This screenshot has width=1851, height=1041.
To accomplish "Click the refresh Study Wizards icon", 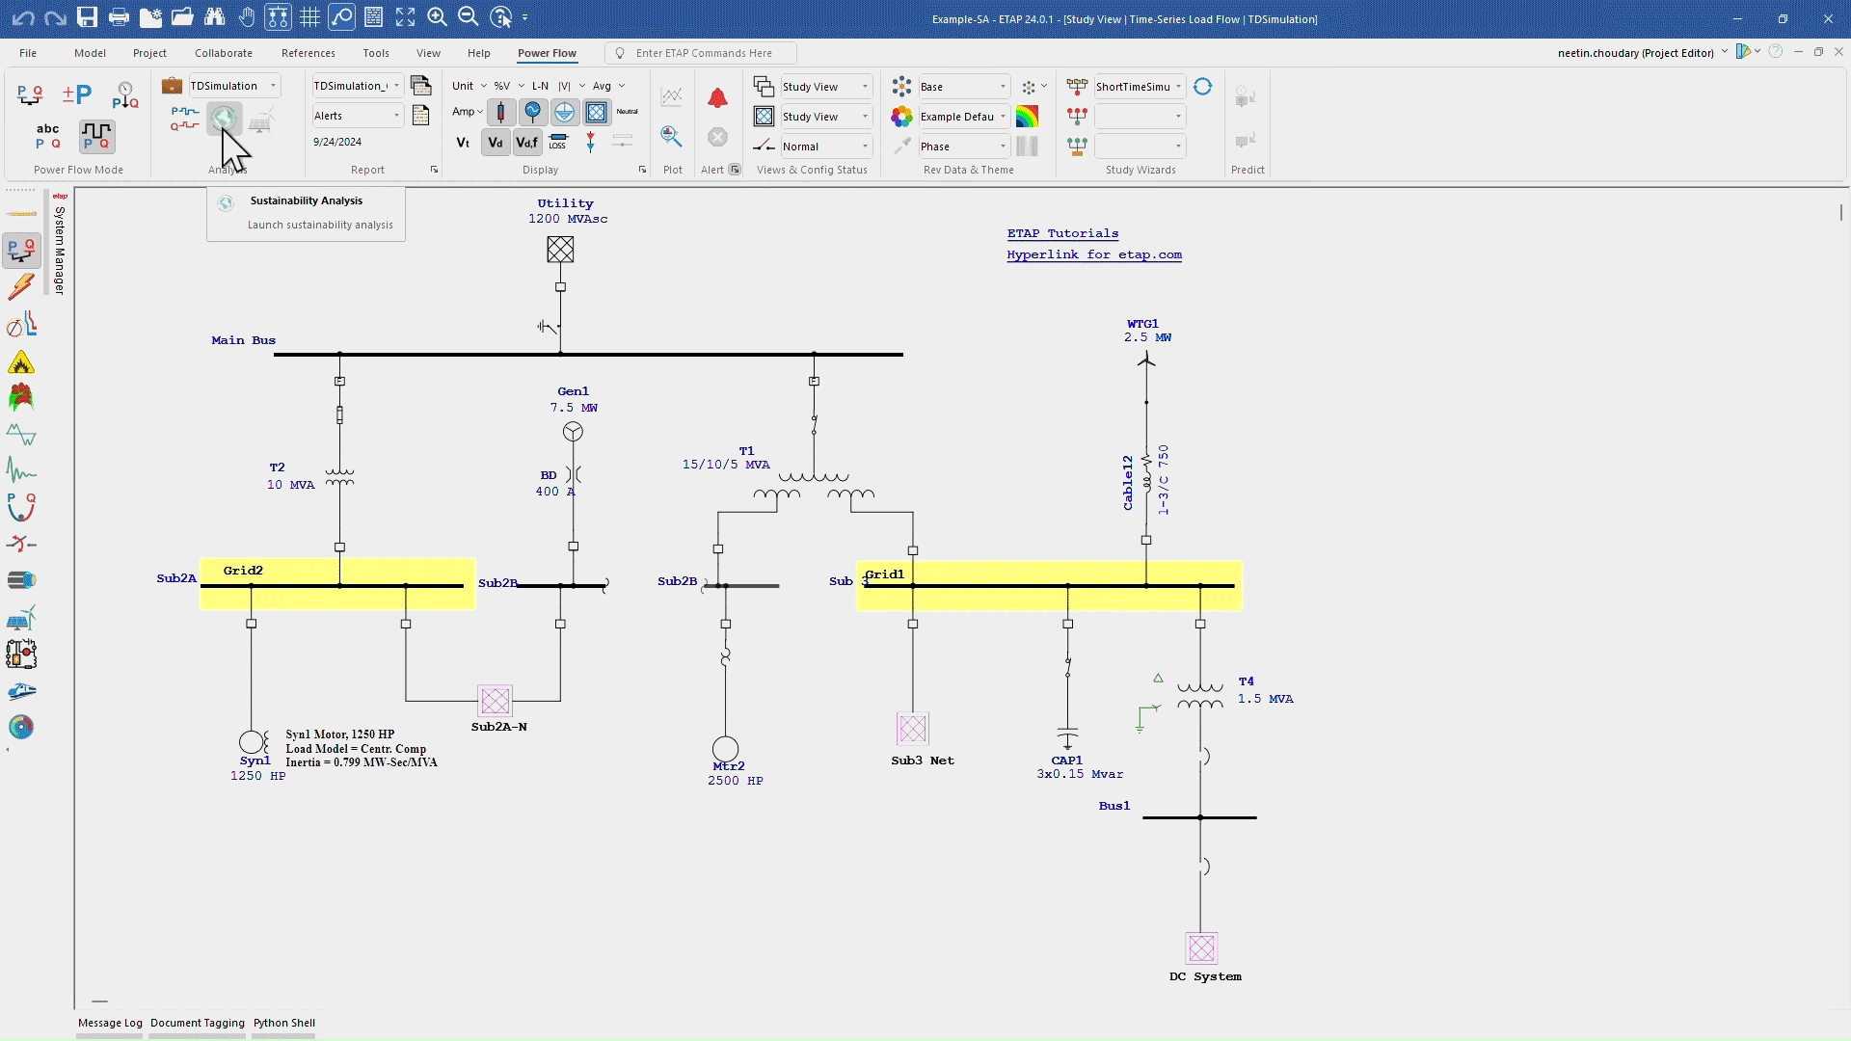I will click(1202, 87).
